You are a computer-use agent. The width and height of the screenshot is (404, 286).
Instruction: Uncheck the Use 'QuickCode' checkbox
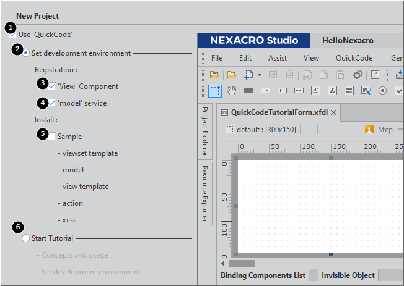click(x=13, y=35)
